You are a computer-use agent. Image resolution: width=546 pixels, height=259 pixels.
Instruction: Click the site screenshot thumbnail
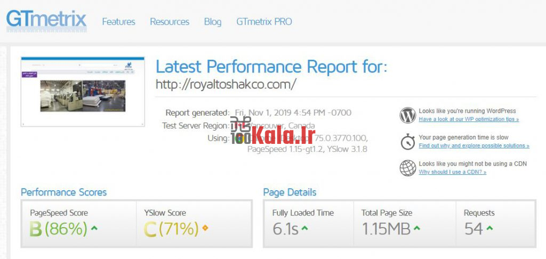83,92
